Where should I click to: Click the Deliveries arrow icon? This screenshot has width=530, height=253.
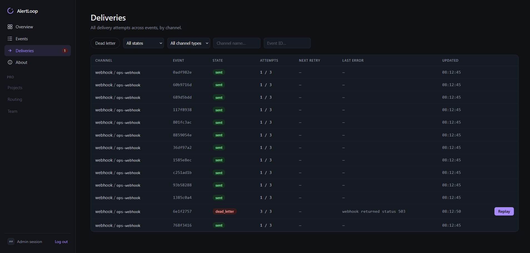pos(10,51)
